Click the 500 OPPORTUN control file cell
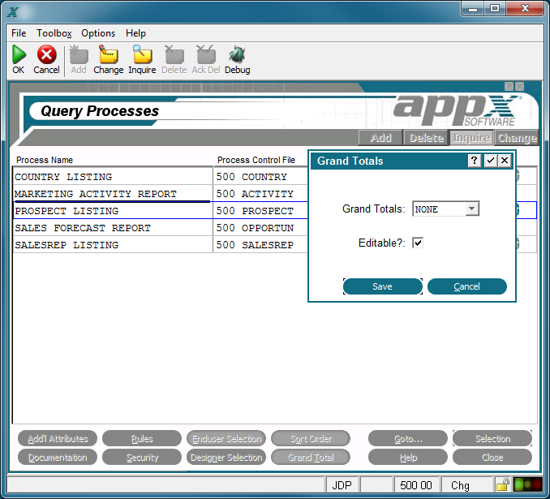550x499 pixels. pyautogui.click(x=260, y=228)
